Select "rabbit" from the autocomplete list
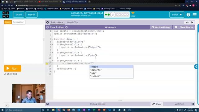Viewport: 199px width, 112px height. coord(111,76)
